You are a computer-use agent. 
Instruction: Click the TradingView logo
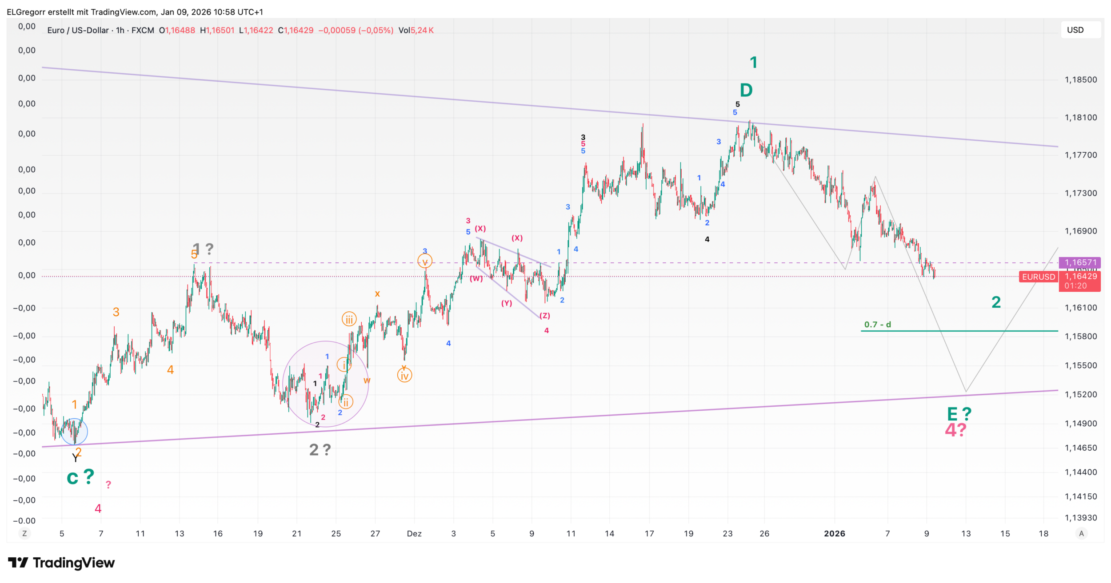pos(61,563)
